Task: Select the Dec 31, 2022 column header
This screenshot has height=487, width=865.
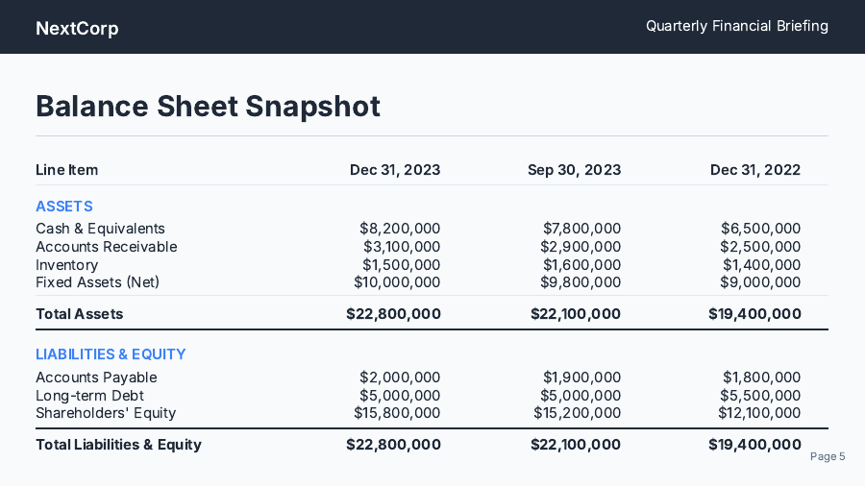Action: click(754, 170)
